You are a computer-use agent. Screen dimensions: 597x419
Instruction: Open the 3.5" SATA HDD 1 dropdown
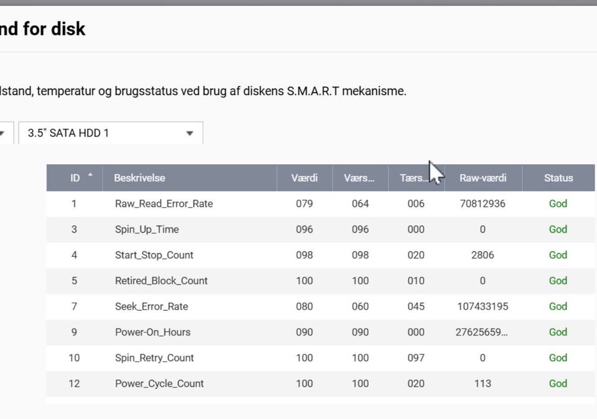click(x=111, y=133)
